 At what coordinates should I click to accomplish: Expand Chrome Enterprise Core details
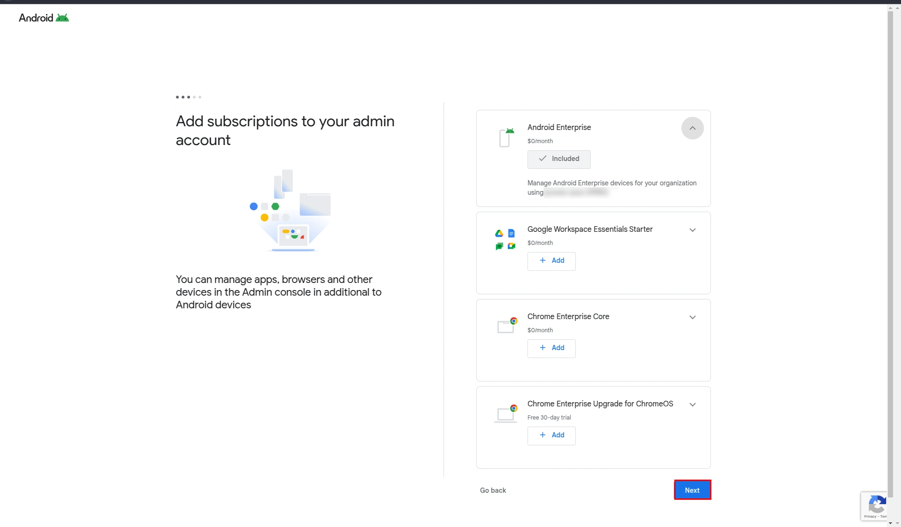(693, 317)
